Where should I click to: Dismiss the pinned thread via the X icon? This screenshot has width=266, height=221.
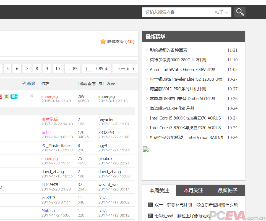click(x=31, y=96)
